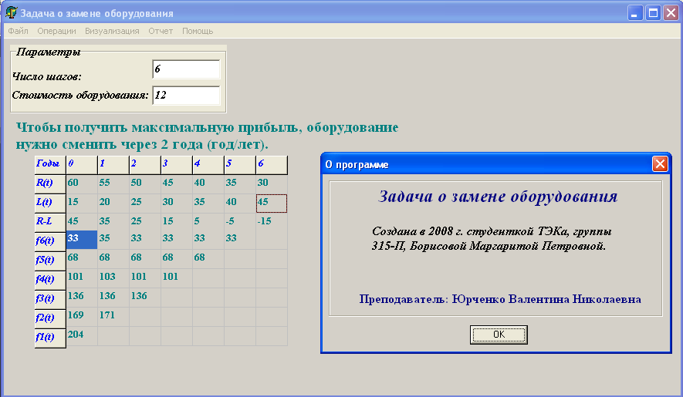Select L(t) cell with value 20
The width and height of the screenshot is (683, 397).
113,204
